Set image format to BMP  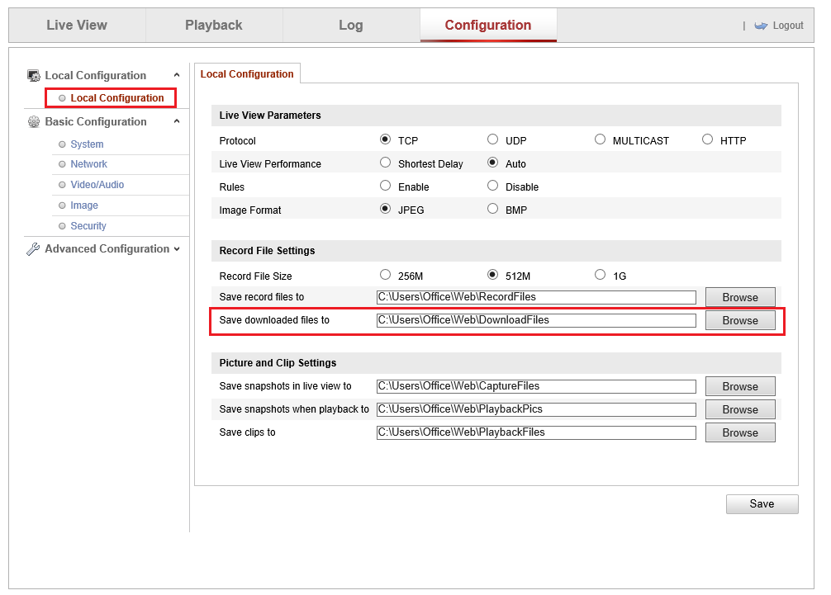(x=493, y=209)
